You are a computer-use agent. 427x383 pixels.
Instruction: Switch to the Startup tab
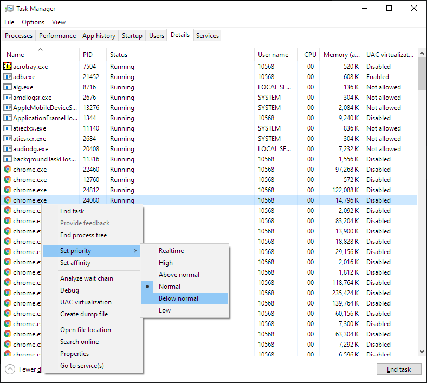(132, 36)
